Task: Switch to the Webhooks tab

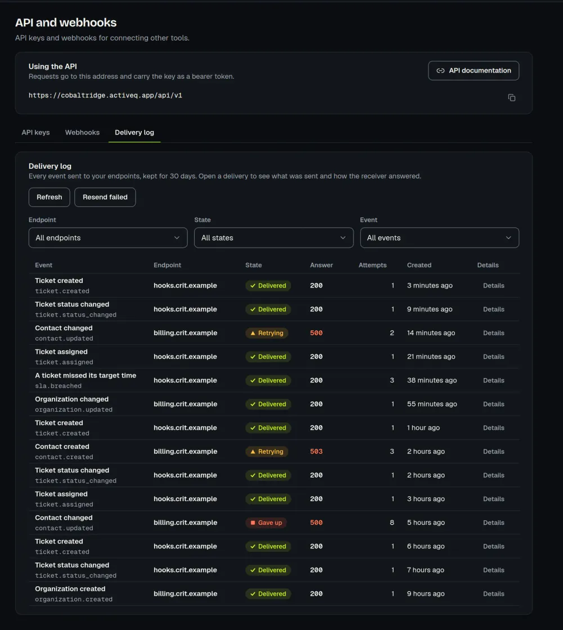Action: click(82, 133)
